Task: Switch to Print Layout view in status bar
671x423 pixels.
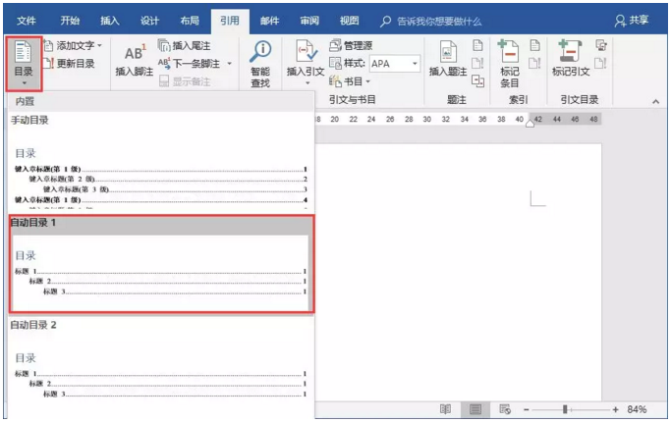Action: [x=475, y=409]
